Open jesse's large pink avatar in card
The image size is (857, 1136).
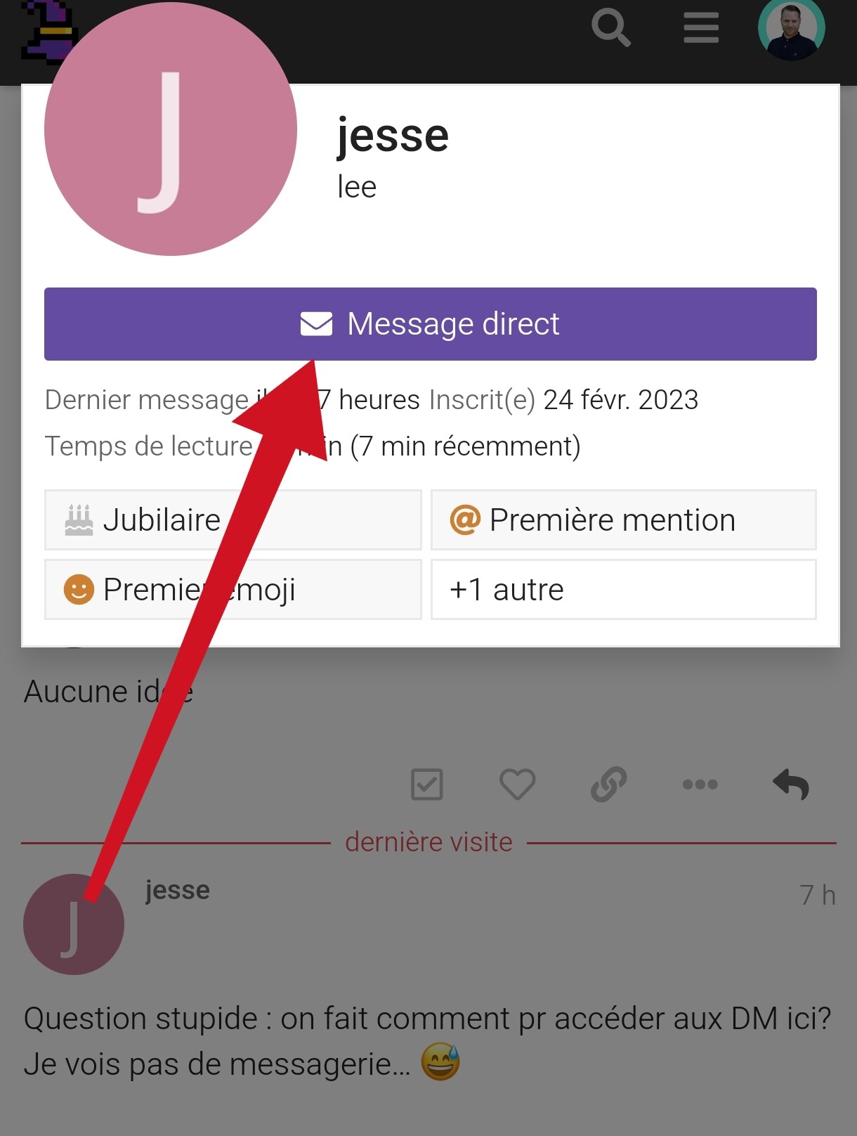coord(171,129)
